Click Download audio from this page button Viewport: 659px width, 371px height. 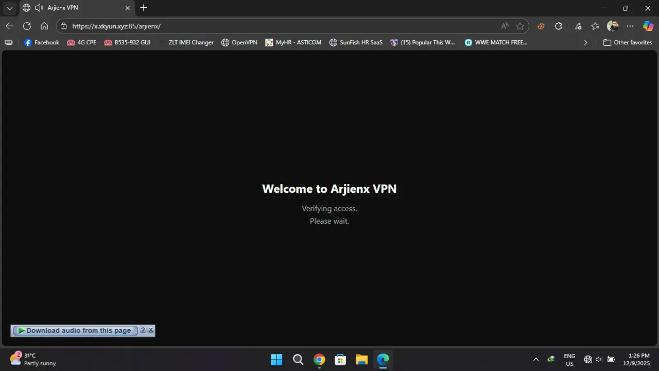75,330
